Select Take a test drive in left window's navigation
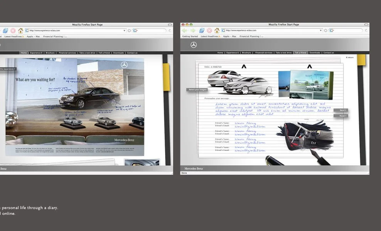Image resolution: width=381 pixels, height=231 pixels. point(87,53)
